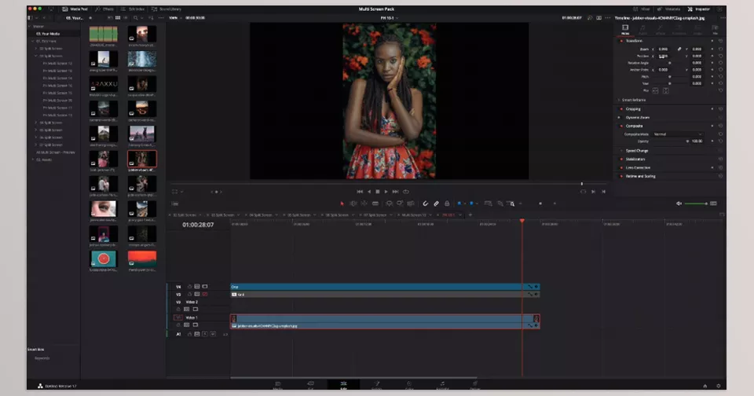This screenshot has height=396, width=754.
Task: Toggle the timeline Snapping magnet icon
Action: pyautogui.click(x=425, y=203)
